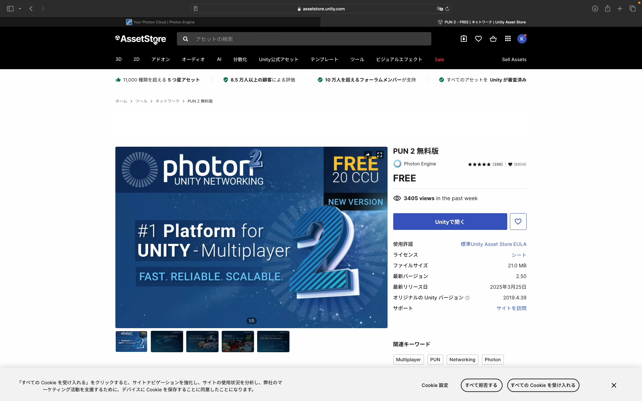Open Safari downloads icon
The image size is (642, 401).
[595, 9]
